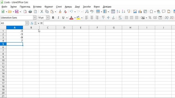Click the Open folder icon
175x98 pixels.
click(x=10, y=11)
